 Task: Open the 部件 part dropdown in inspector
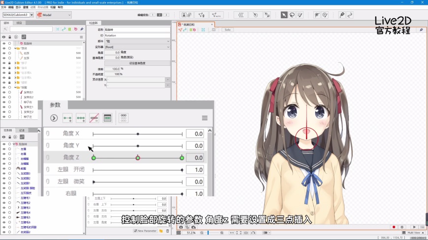tap(137, 41)
